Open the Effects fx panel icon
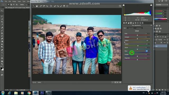Viewport: 169px width, 95px height. coord(138,23)
